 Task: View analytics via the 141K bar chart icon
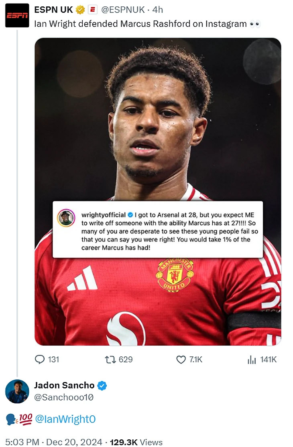pyautogui.click(x=252, y=360)
